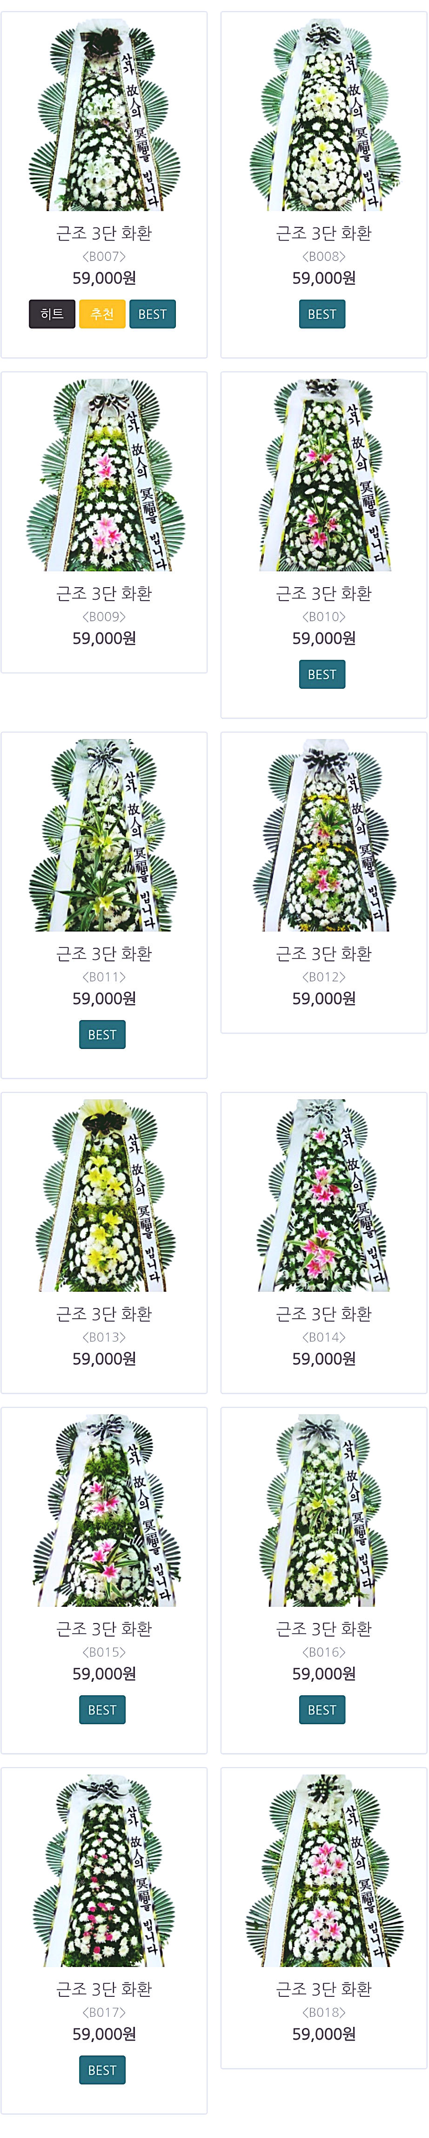Screen dimensions: 429x2138
Task: View the B017 wreath product image
Action: (103, 1871)
